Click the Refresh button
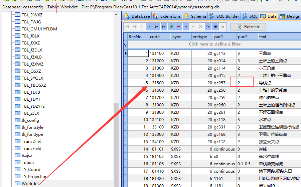Viewport: 301px width, 187px height. point(248,27)
